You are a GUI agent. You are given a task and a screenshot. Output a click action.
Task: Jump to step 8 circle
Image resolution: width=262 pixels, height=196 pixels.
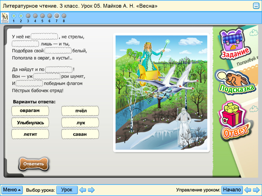pos(64,16)
